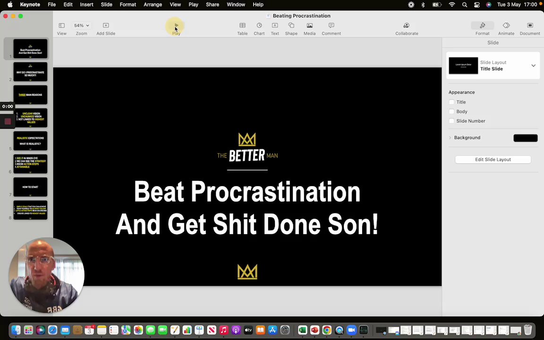This screenshot has width=544, height=340.
Task: Add a Text box via toolbar
Action: tap(275, 25)
